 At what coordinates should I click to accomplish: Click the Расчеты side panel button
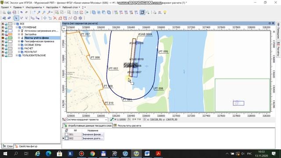pyautogui.click(x=278, y=49)
